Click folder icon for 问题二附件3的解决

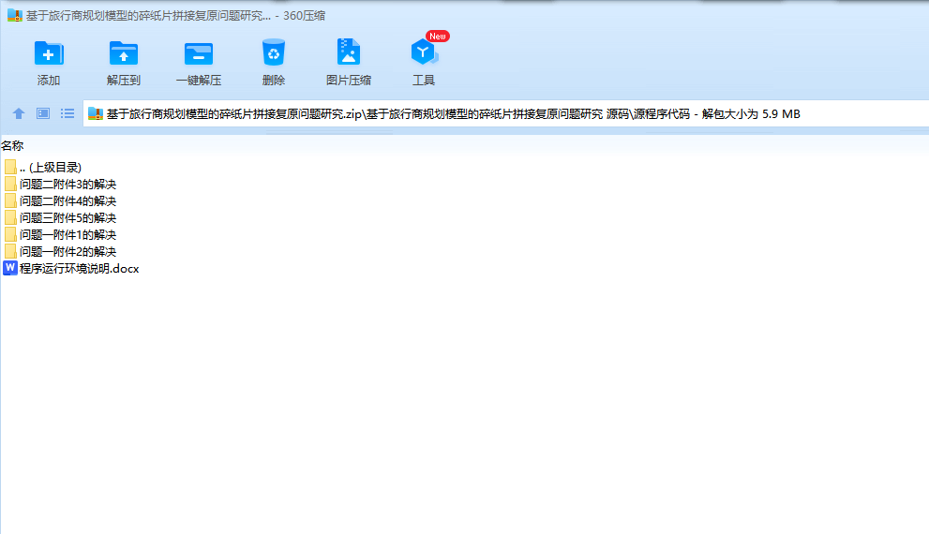click(x=10, y=185)
